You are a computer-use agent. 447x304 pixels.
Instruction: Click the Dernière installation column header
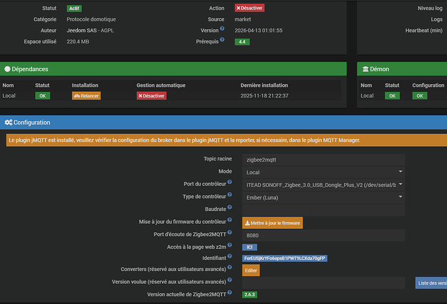(x=264, y=85)
